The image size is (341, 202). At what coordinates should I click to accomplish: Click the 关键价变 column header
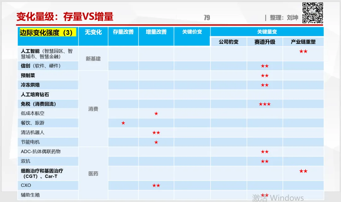[192, 32]
